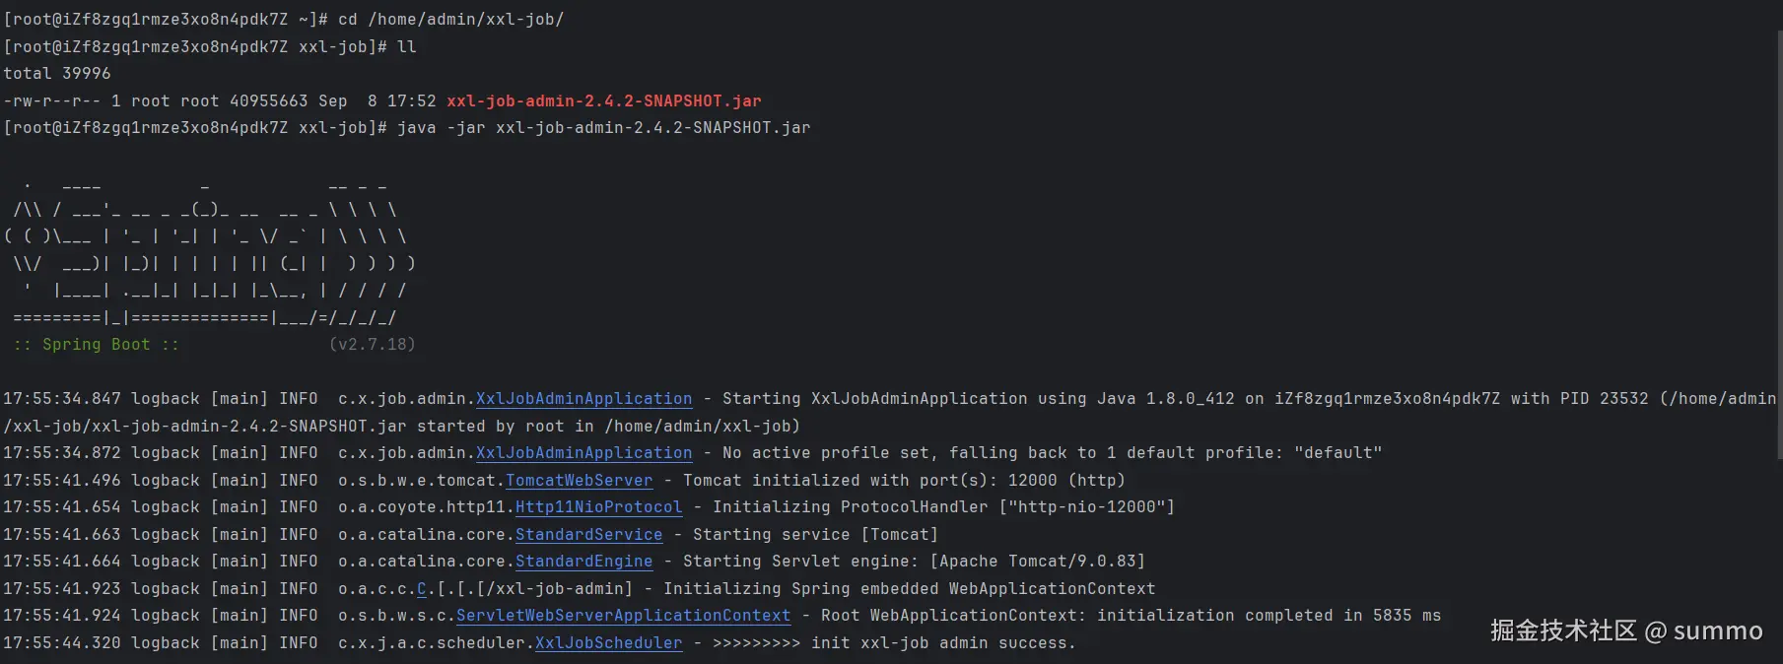Open the Http11NioProtocol class link

pyautogui.click(x=598, y=507)
